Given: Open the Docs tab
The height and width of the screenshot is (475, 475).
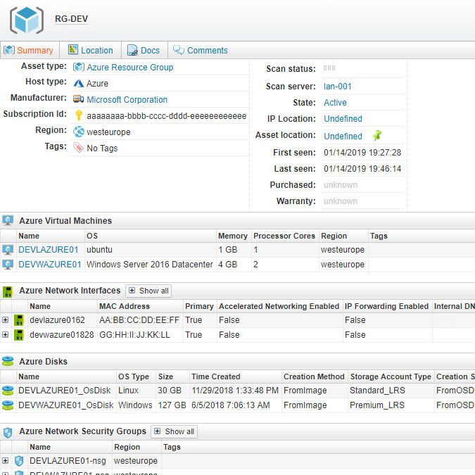Looking at the screenshot, I should point(144,50).
